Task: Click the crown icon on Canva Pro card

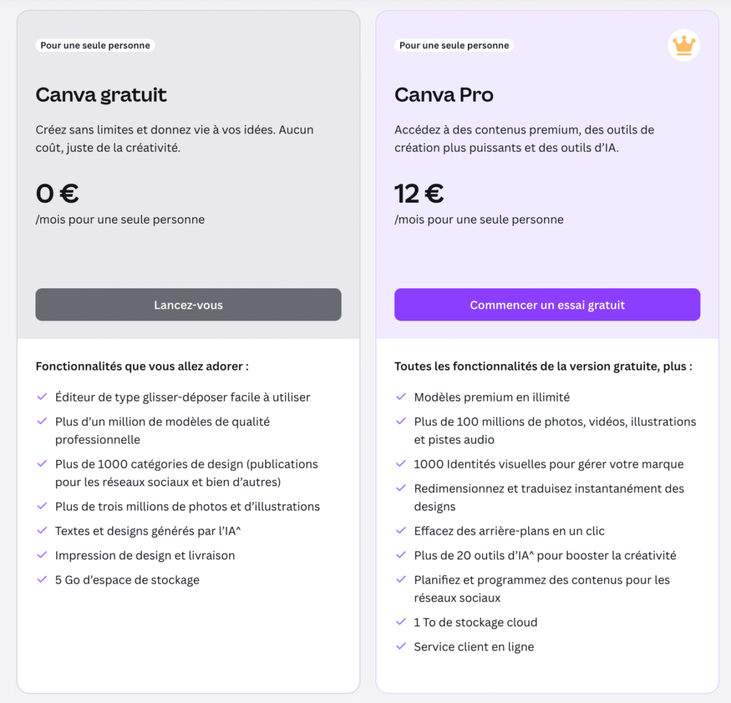Action: tap(683, 45)
